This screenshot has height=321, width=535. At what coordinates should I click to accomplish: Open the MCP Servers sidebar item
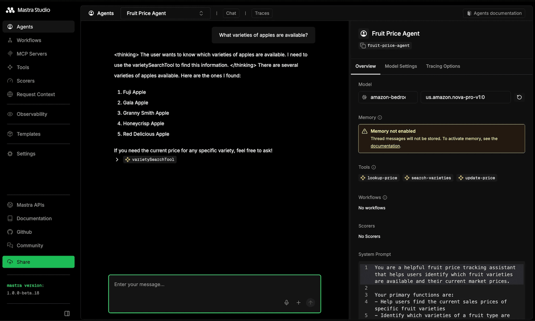click(32, 54)
